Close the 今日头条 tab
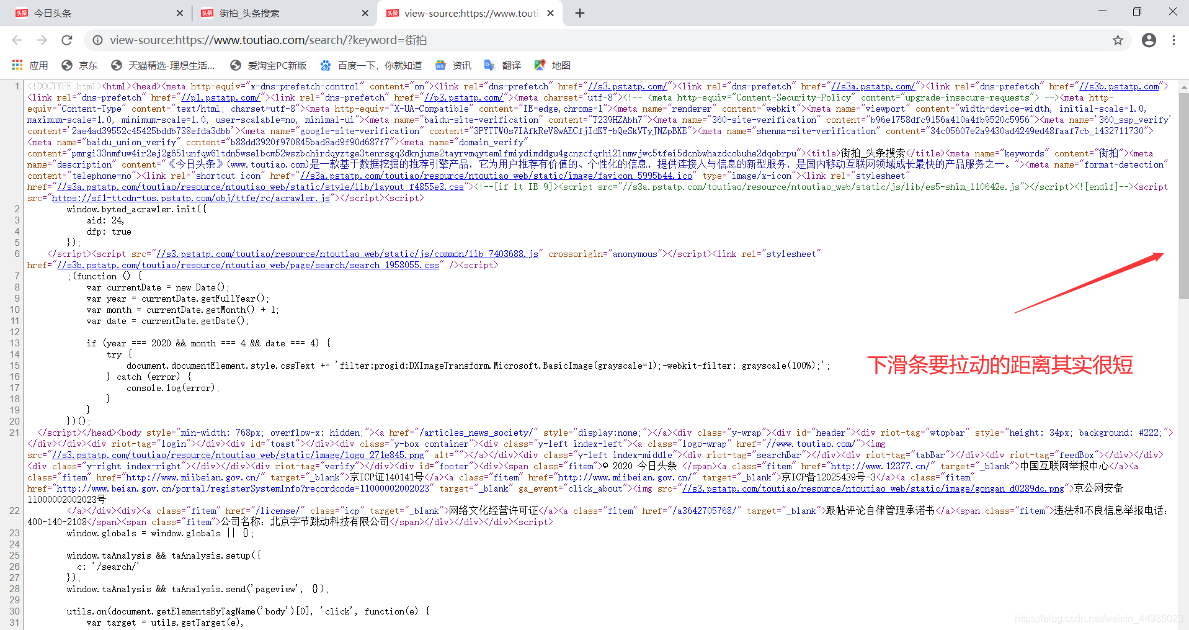 point(180,13)
